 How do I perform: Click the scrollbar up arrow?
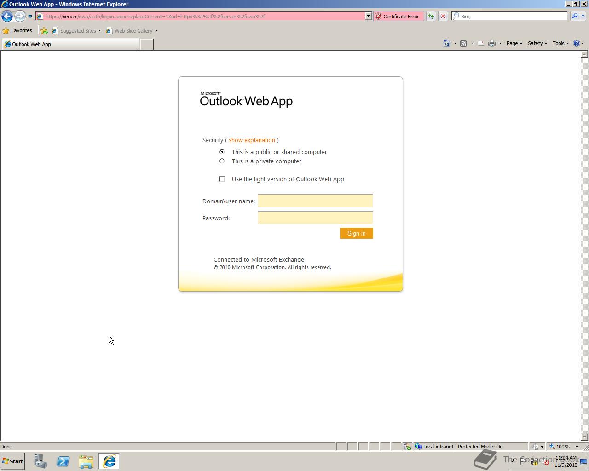pyautogui.click(x=584, y=54)
